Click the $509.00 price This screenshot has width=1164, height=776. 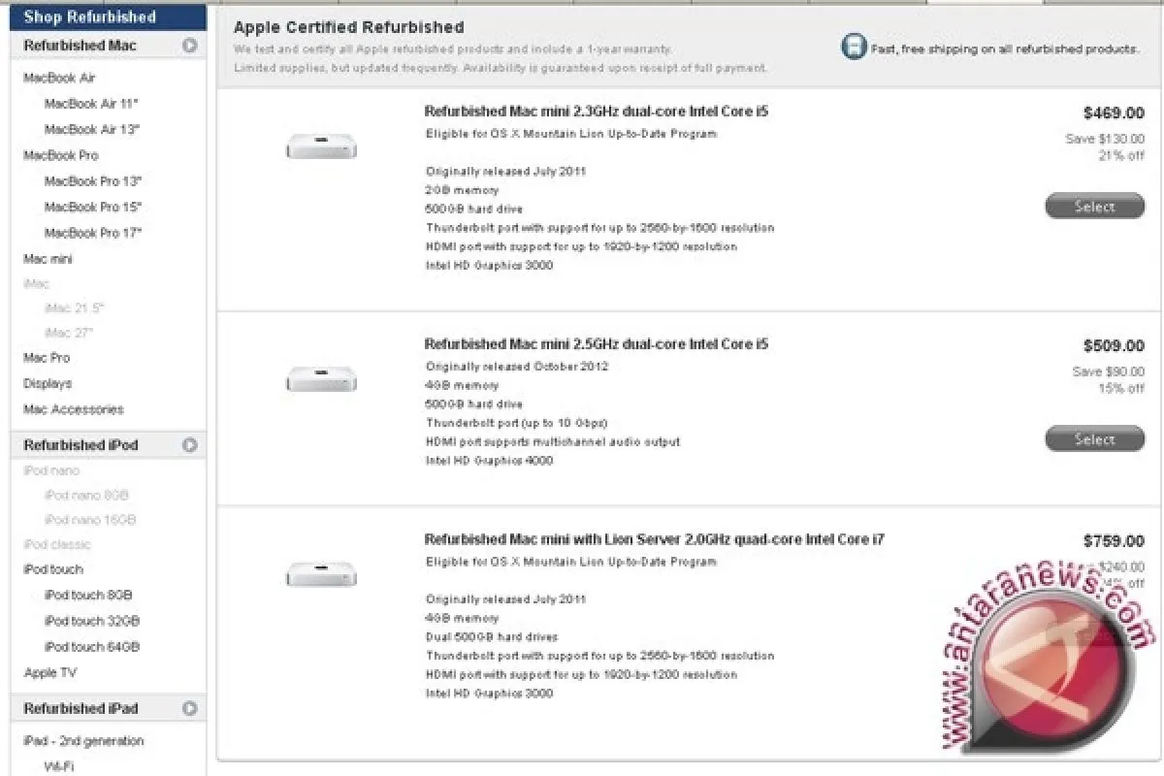tap(1114, 345)
